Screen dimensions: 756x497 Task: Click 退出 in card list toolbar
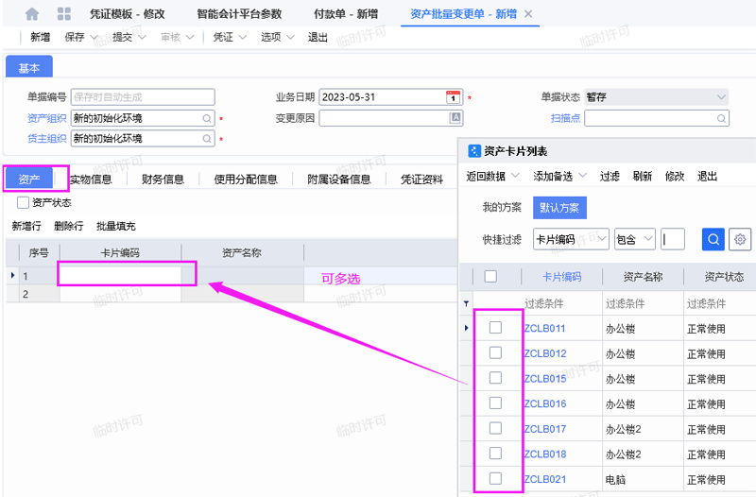pyautogui.click(x=707, y=176)
